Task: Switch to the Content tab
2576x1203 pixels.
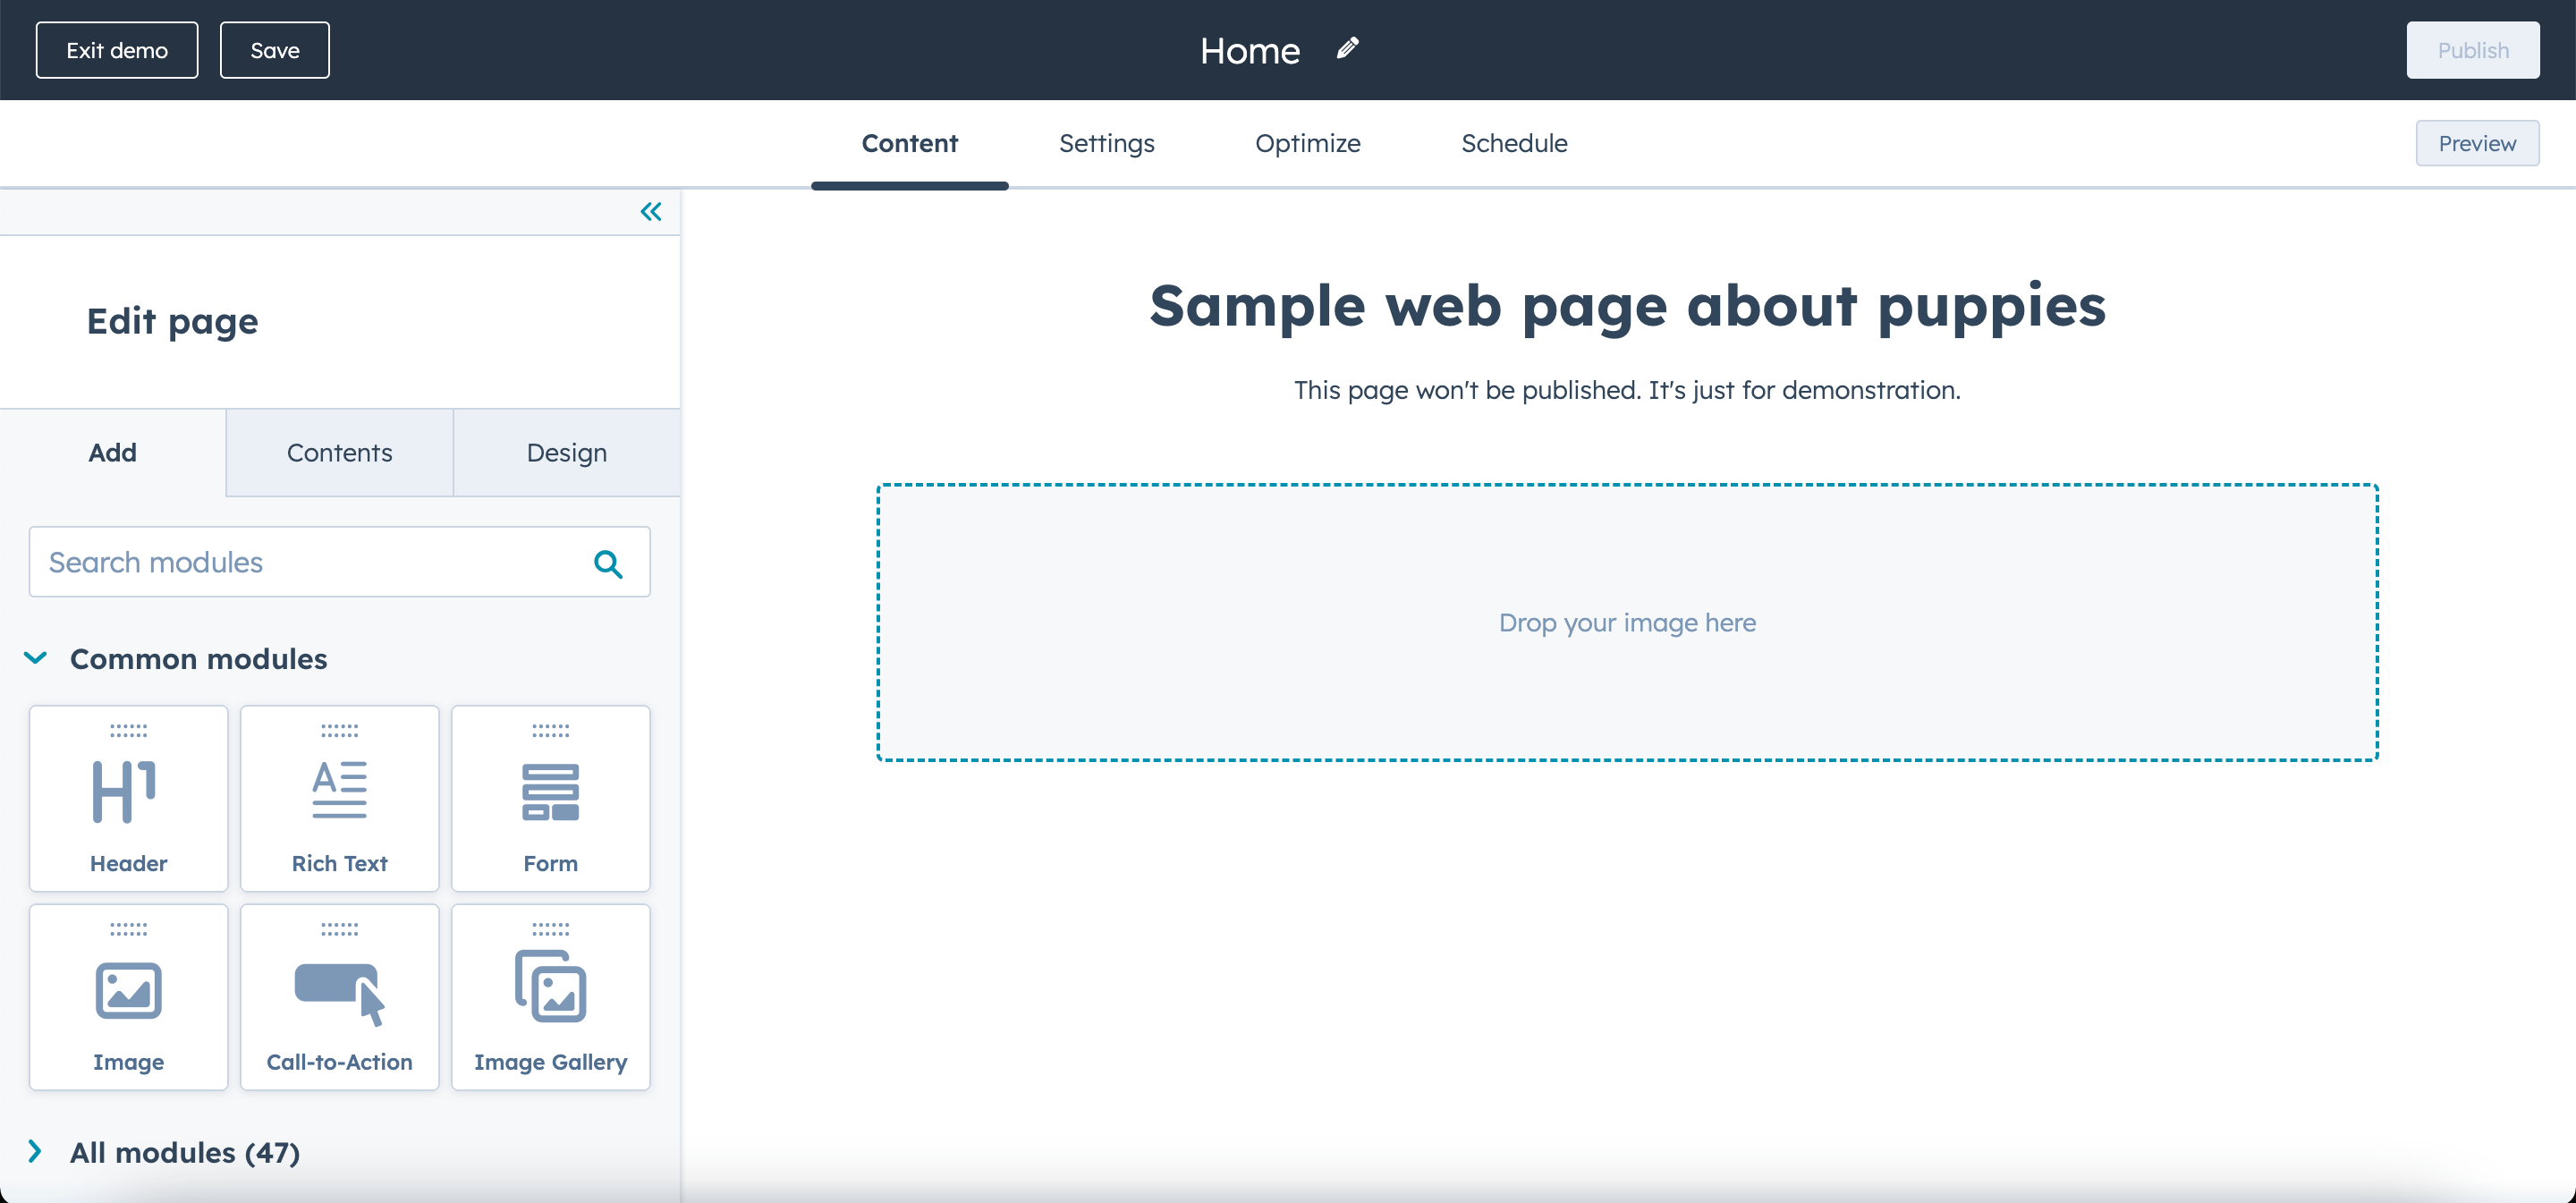Action: [909, 143]
